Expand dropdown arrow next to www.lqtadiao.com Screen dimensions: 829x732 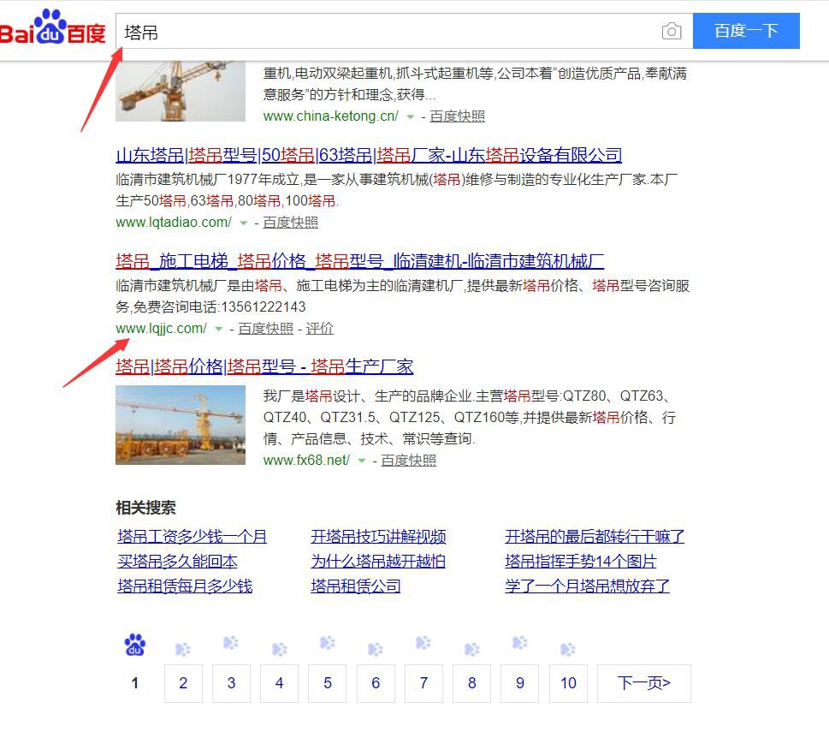[x=243, y=223]
